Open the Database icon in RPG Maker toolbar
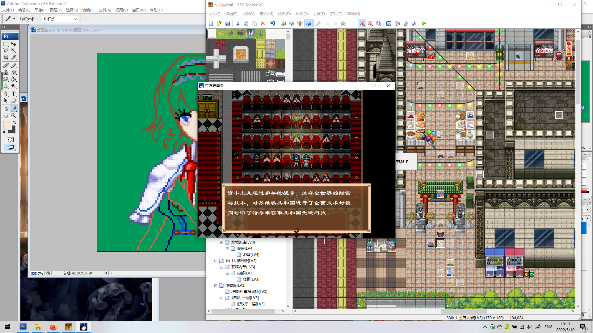Screen dimensions: 593x333 [389, 23]
